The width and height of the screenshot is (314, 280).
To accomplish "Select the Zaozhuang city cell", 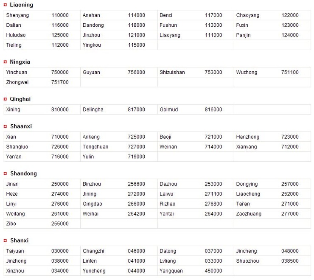I will pos(249,214).
